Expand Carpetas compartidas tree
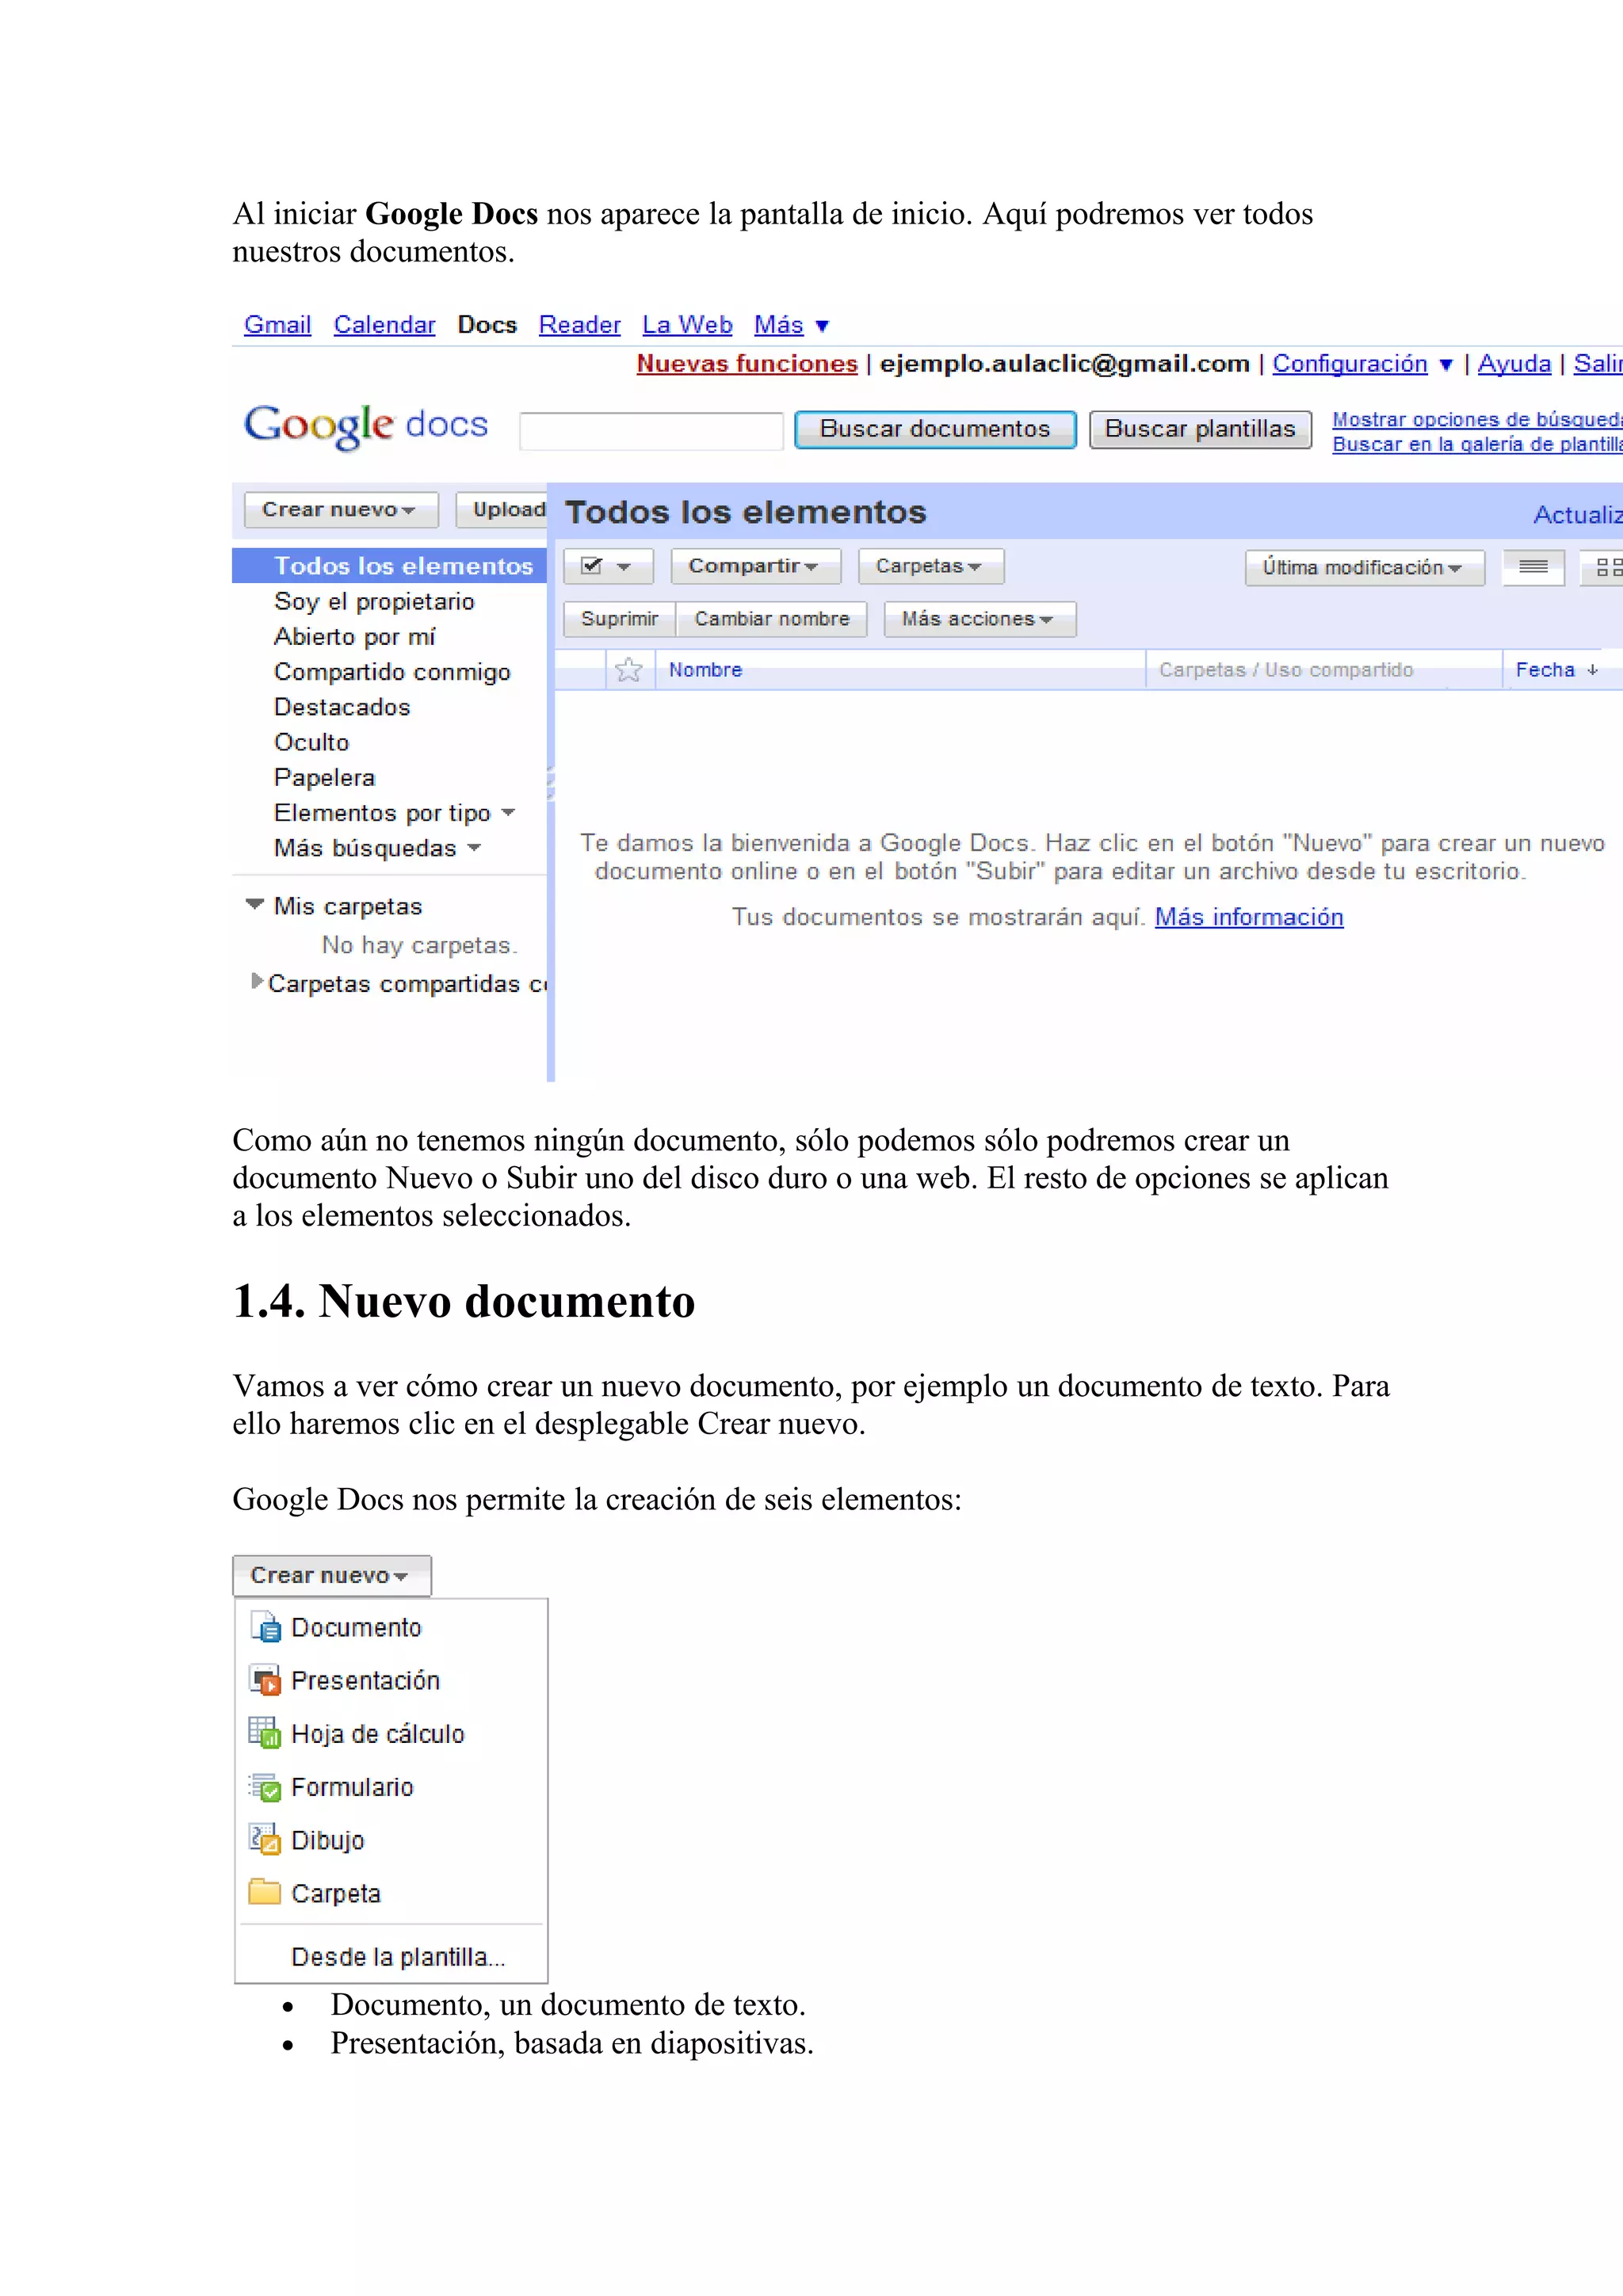The height and width of the screenshot is (2296, 1623). tap(257, 982)
